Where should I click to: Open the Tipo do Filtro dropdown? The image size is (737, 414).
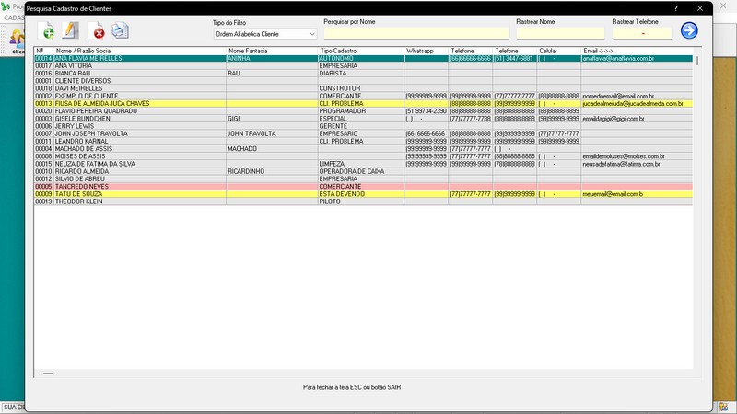click(x=265, y=34)
